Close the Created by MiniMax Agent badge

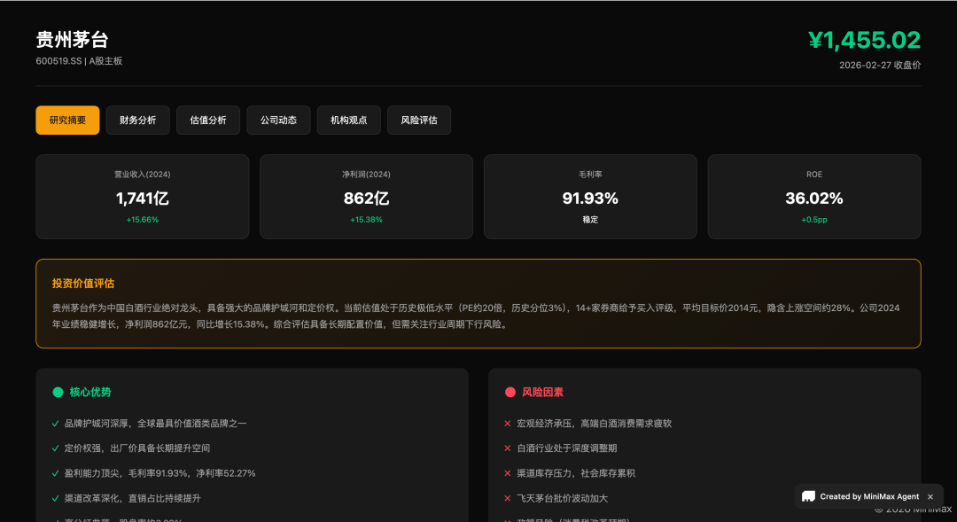pos(930,497)
